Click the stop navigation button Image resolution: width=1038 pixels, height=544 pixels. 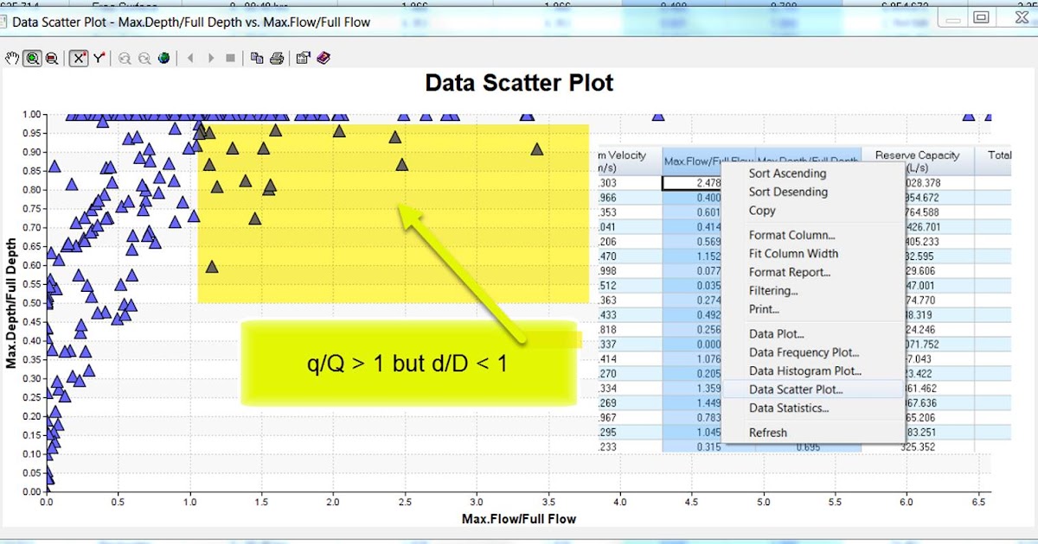point(232,58)
